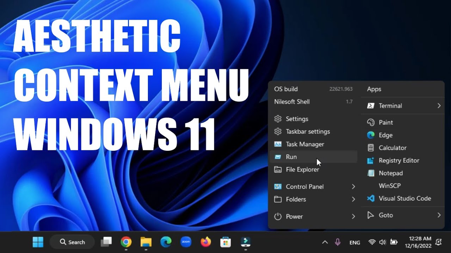Choose Taskbar settings menu entry
The height and width of the screenshot is (253, 451).
[314, 131]
